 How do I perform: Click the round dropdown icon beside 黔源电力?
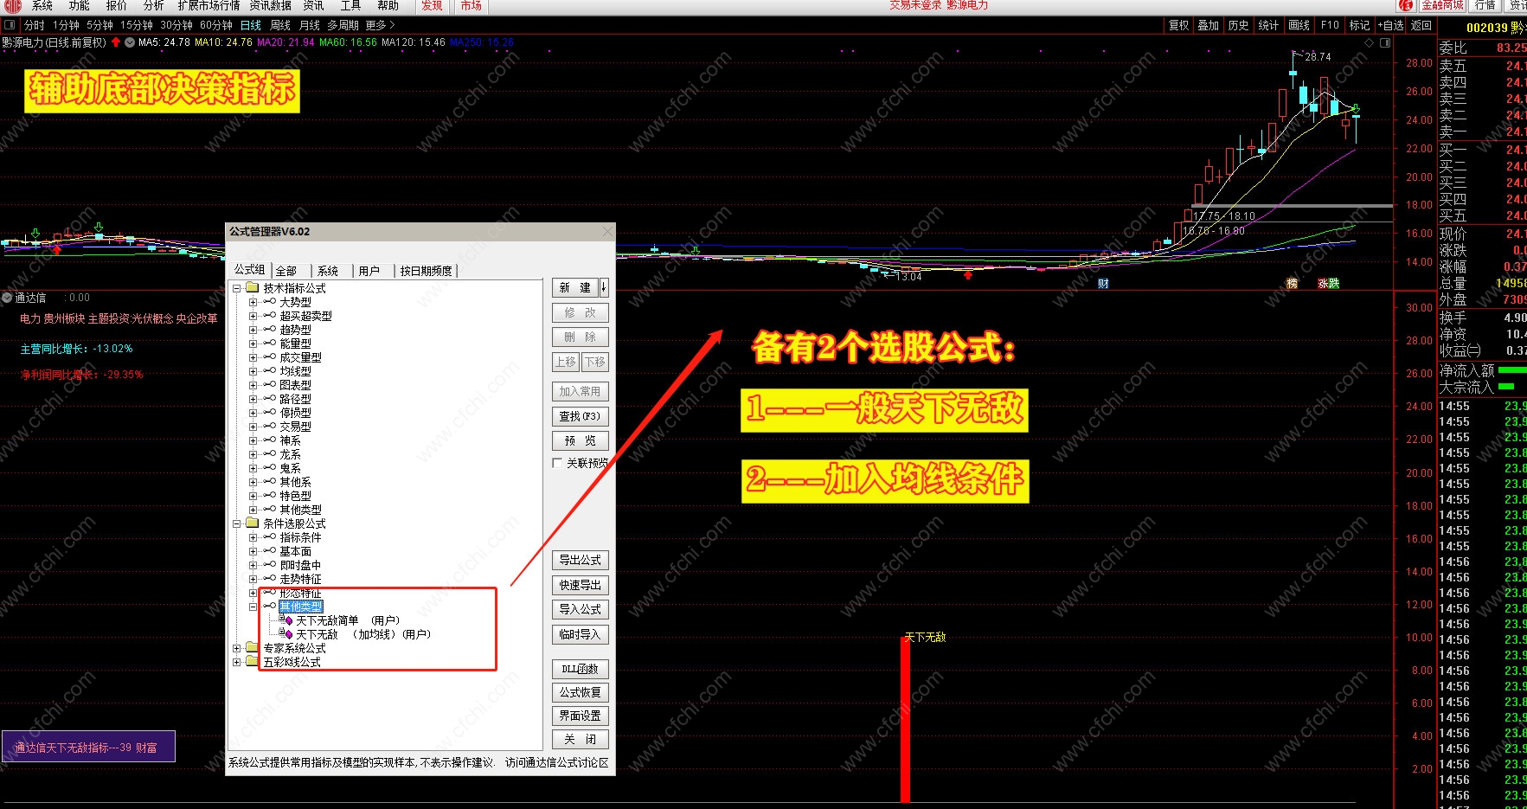(x=130, y=42)
